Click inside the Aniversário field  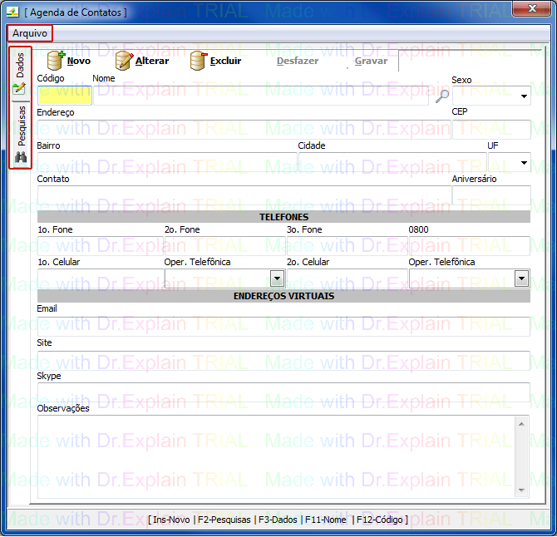(490, 195)
